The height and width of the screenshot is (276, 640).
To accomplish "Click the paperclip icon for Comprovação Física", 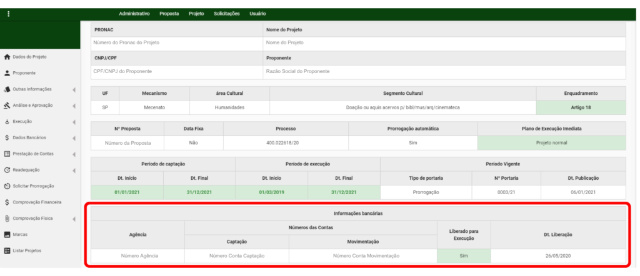I will tap(7, 219).
